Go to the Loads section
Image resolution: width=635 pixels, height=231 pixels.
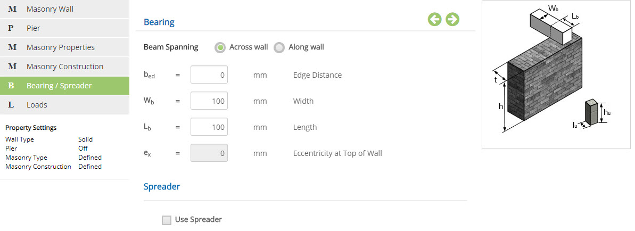(x=37, y=105)
